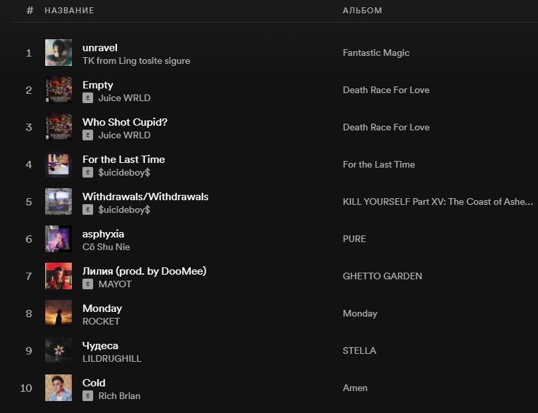The image size is (538, 413).
Task: Open the album Death Race For Love
Action: pyautogui.click(x=386, y=90)
